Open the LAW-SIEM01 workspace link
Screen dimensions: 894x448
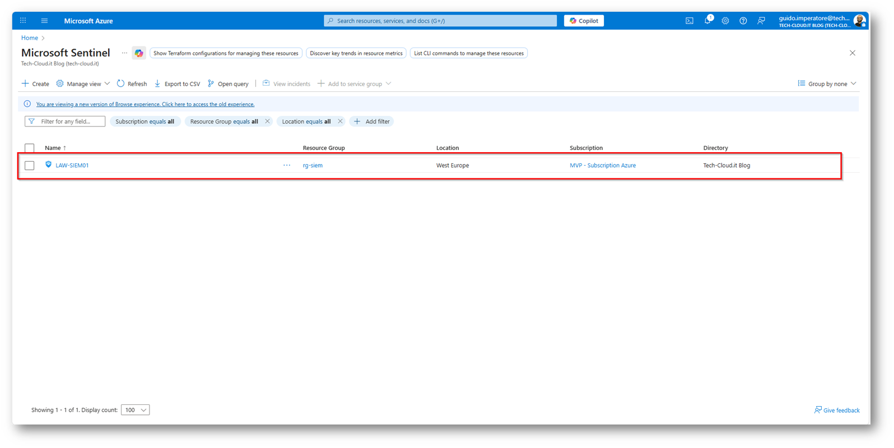pyautogui.click(x=72, y=166)
